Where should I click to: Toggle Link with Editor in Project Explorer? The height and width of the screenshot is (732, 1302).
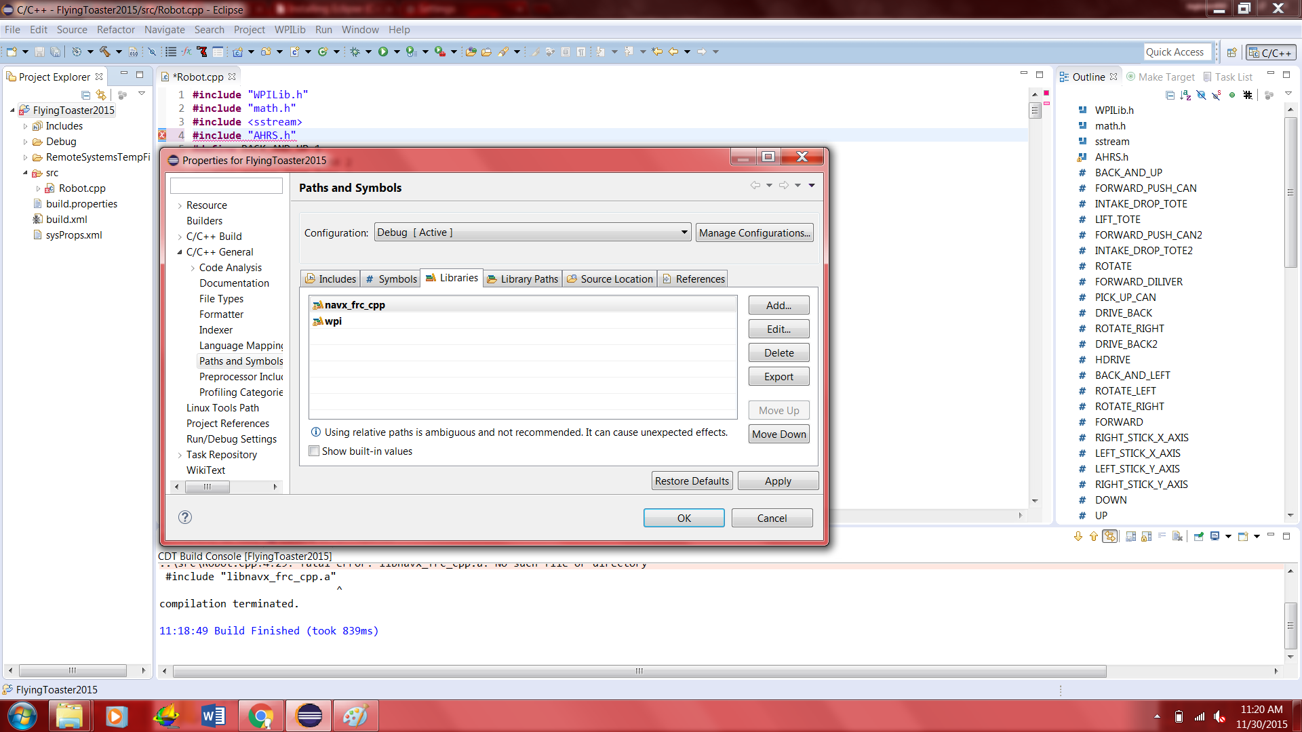pyautogui.click(x=101, y=95)
